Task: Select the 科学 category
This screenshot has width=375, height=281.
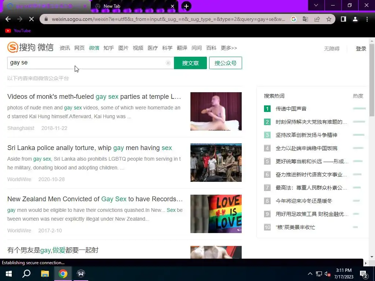Action: 167,48
